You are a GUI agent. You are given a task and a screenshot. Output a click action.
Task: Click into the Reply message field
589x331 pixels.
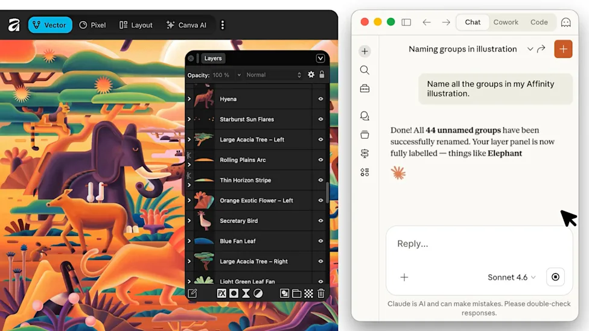pos(479,244)
